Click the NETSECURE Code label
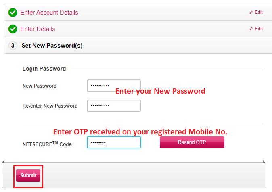The height and width of the screenshot is (192, 272). click(47, 144)
